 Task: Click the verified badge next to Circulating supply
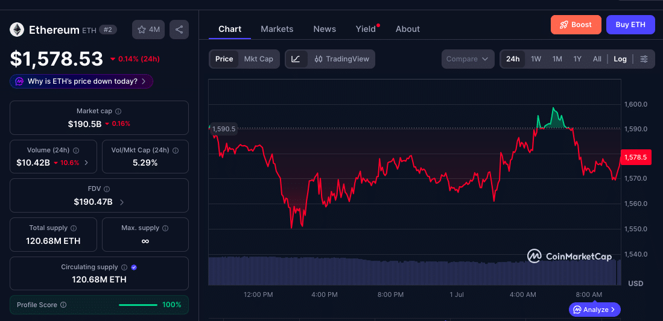click(x=134, y=267)
